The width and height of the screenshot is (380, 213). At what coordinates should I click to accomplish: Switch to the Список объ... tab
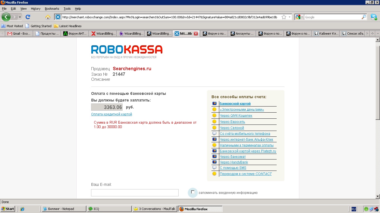click(352, 34)
